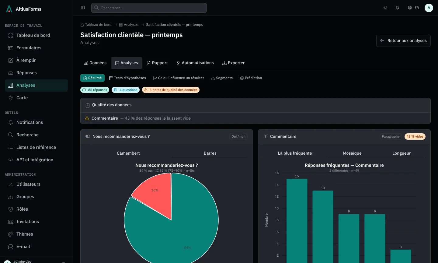Open Tests d'hypothèses sub-tab
The image size is (438, 263).
click(x=127, y=78)
